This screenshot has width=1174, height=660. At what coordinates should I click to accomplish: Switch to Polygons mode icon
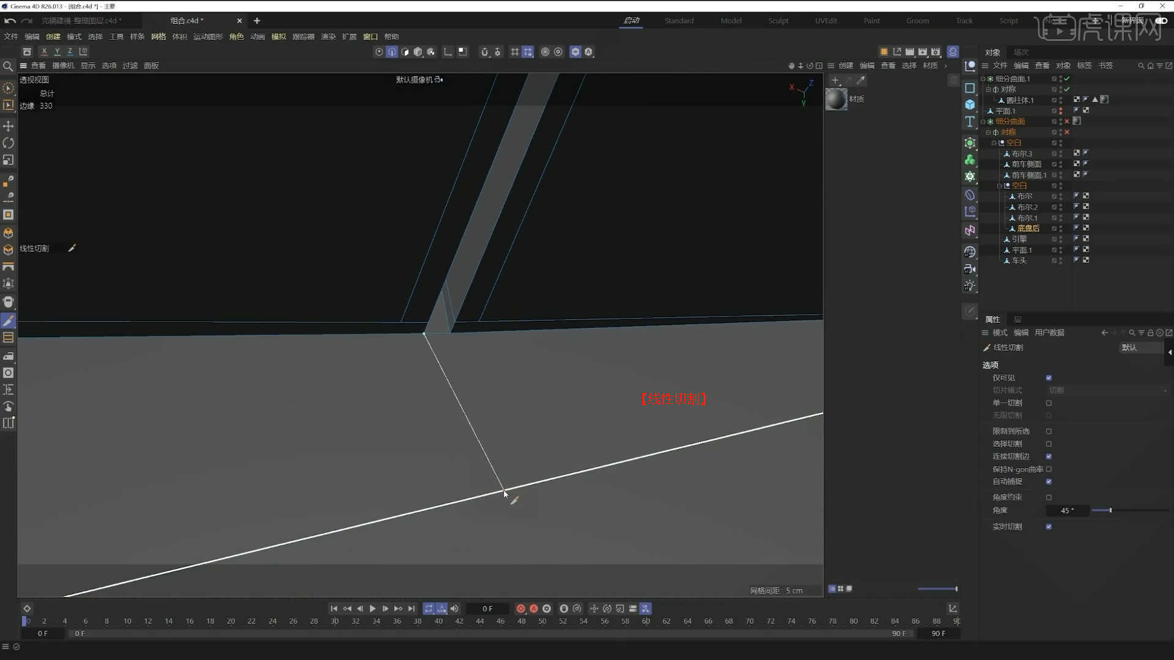pyautogui.click(x=405, y=52)
